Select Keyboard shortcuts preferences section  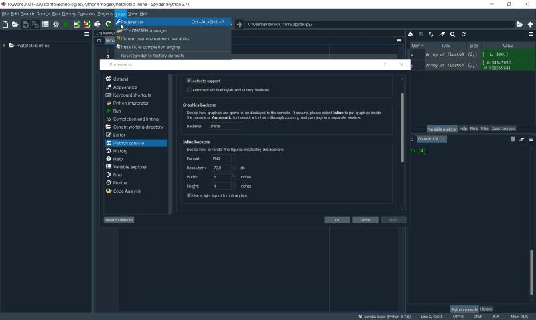click(x=136, y=95)
